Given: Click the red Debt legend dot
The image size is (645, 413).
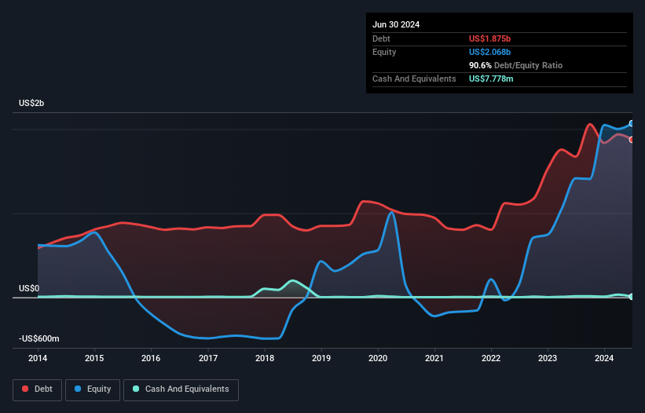Looking at the screenshot, I should pyautogui.click(x=25, y=389).
